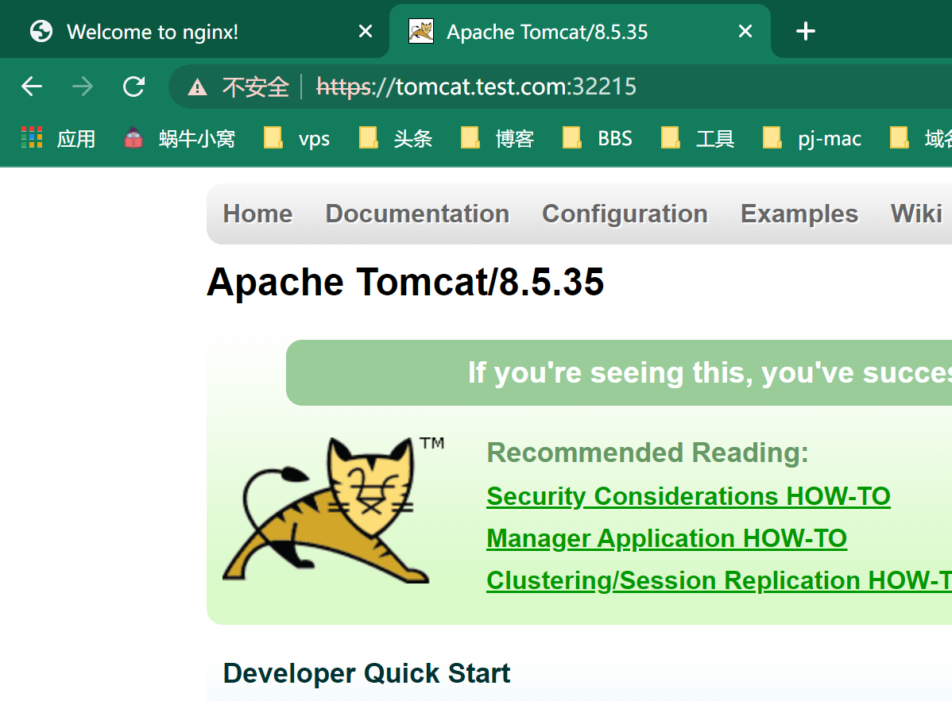The image size is (952, 701).
Task: Open Security Considerations HOW-TO link
Action: click(x=688, y=496)
